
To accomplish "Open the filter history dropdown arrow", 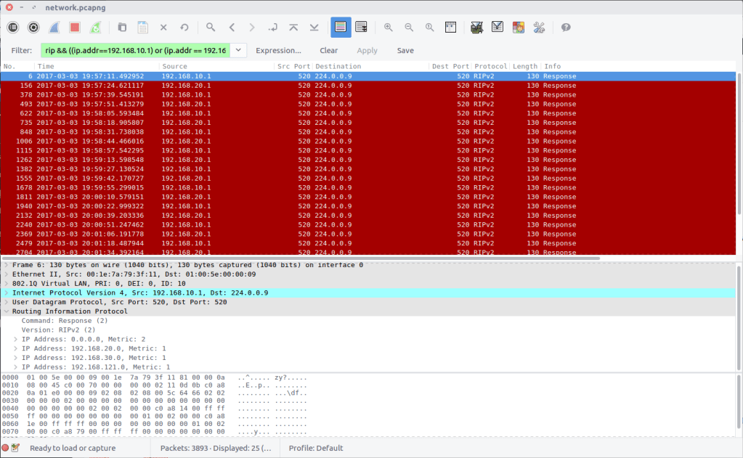I will [239, 51].
